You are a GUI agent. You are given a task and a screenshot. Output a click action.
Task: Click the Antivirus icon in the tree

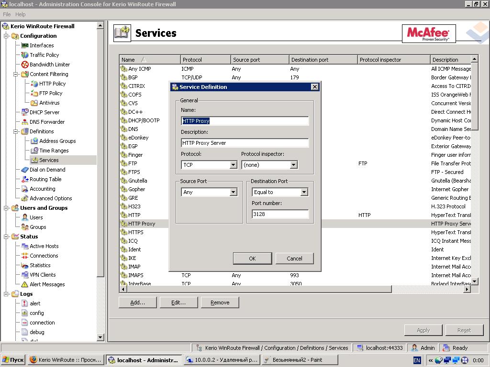pyautogui.click(x=34, y=103)
